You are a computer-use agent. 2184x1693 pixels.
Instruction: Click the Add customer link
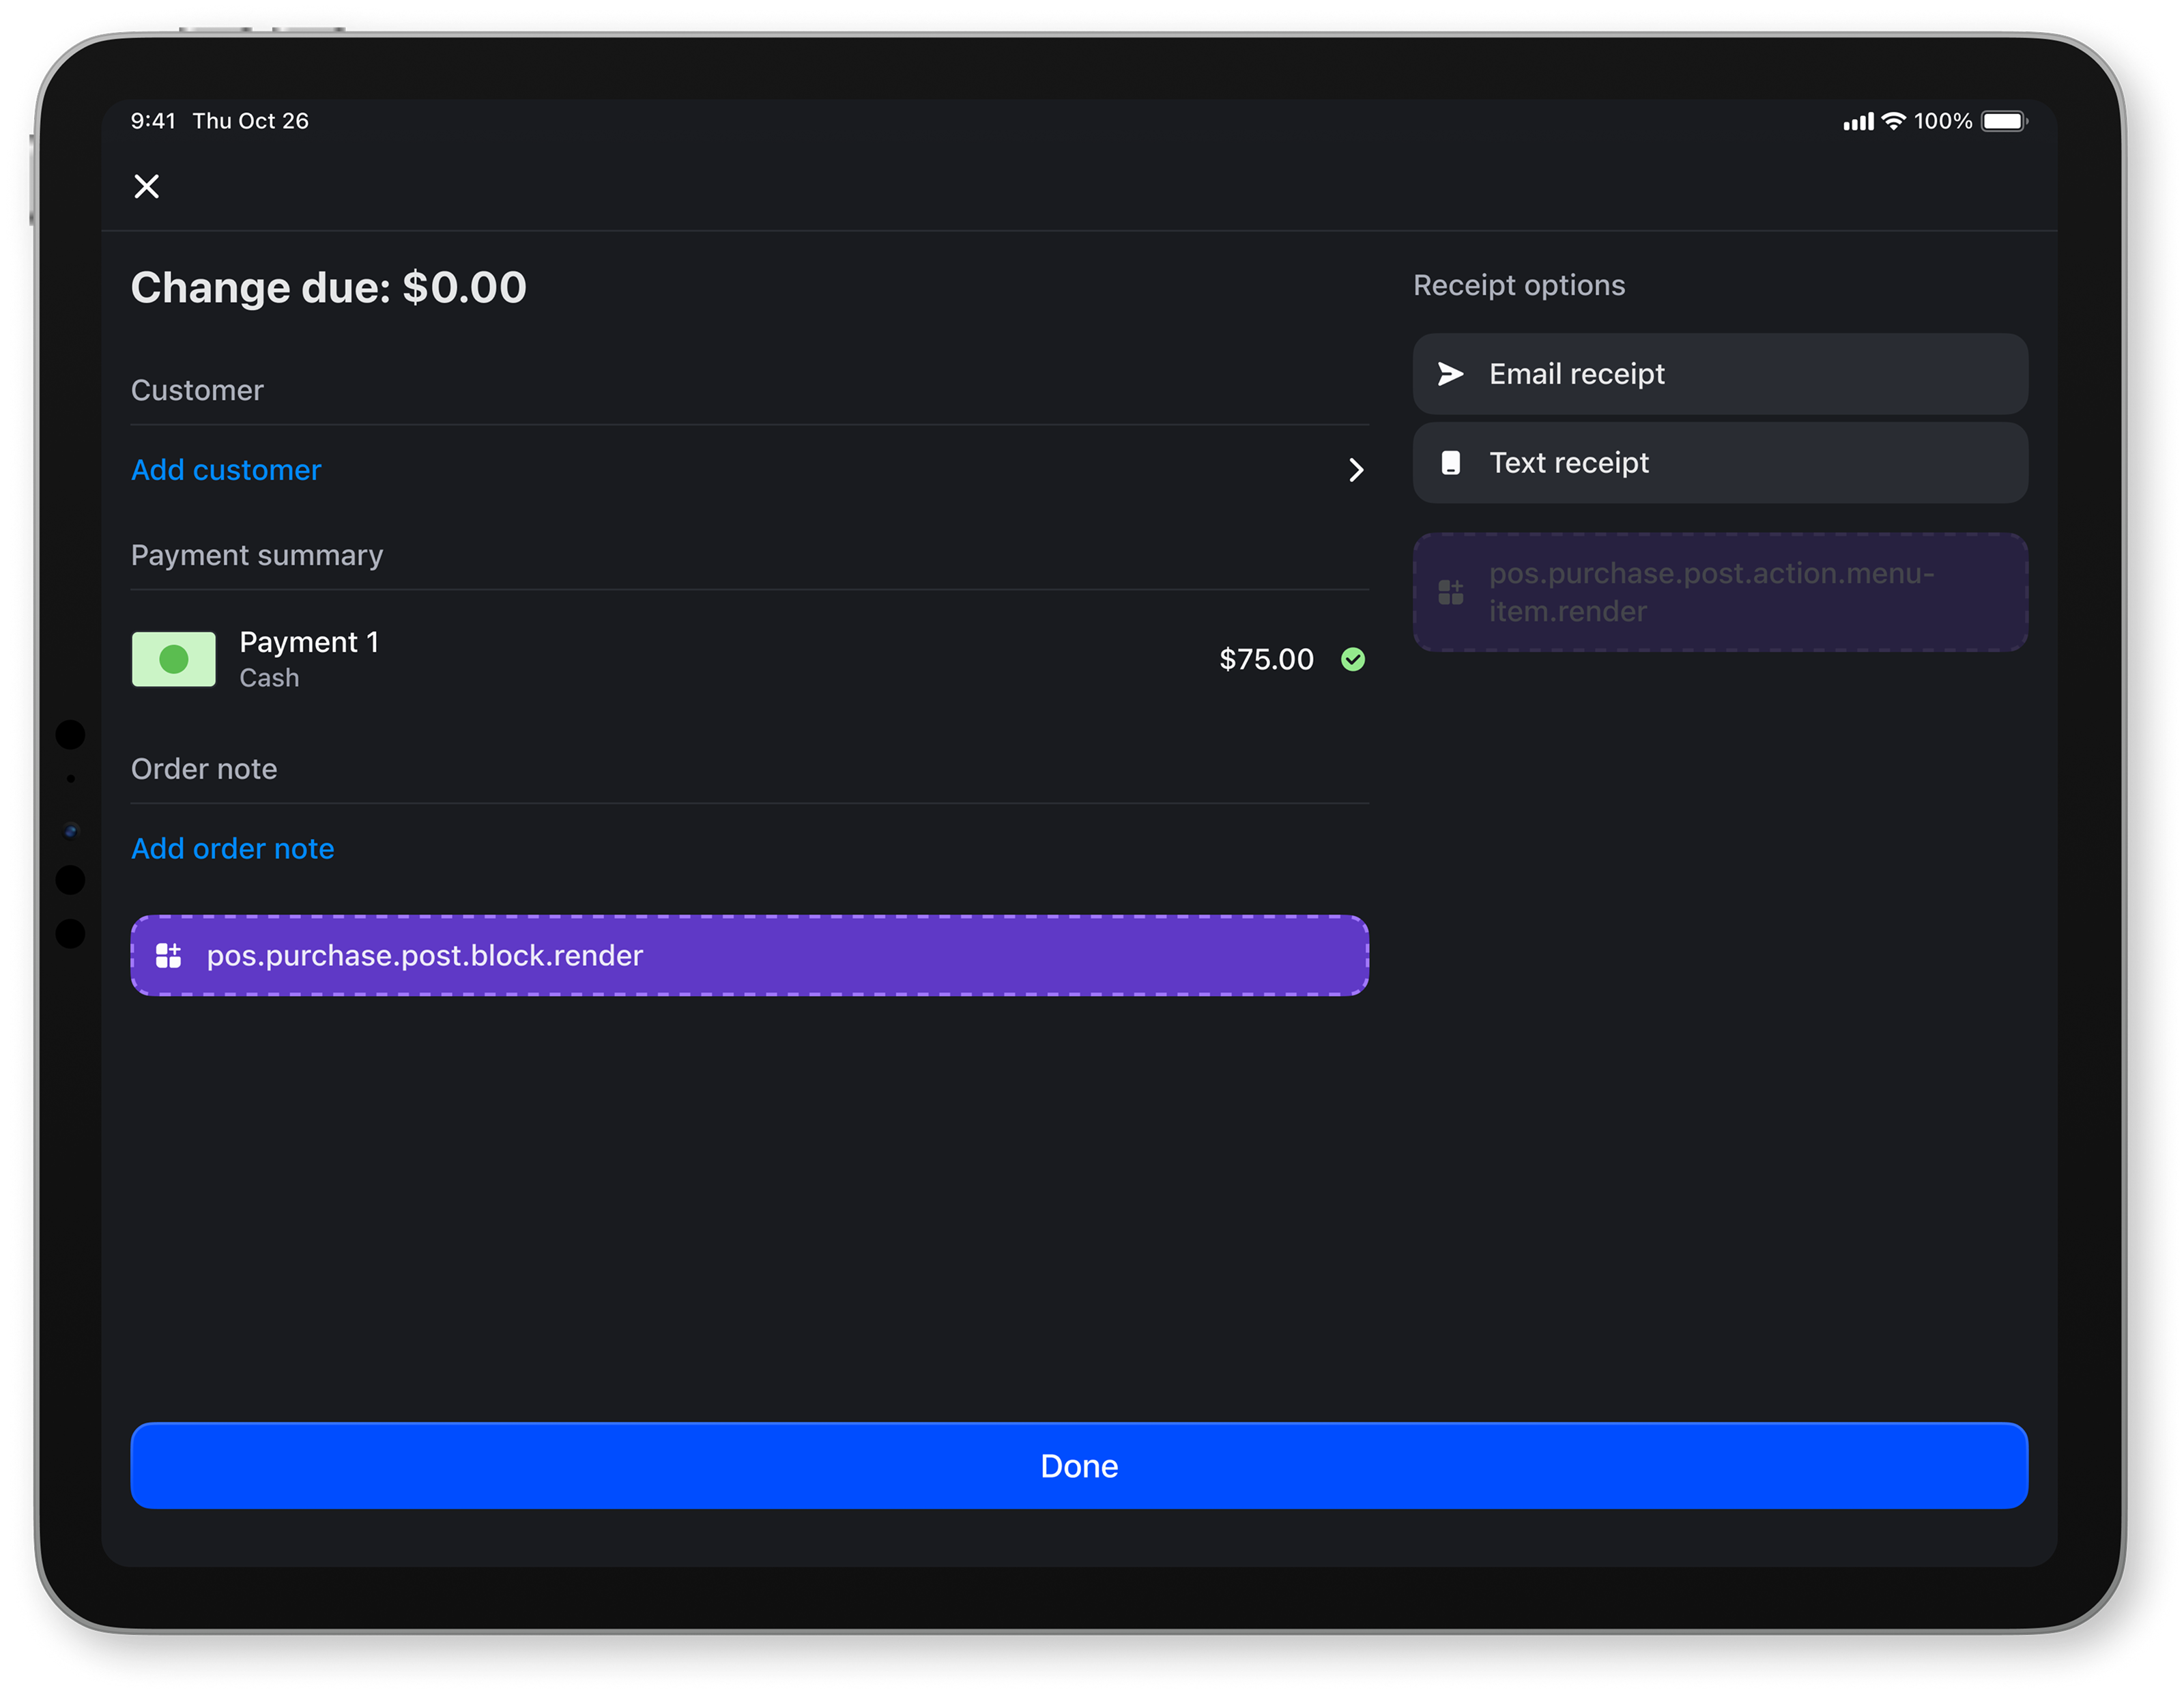[x=226, y=470]
